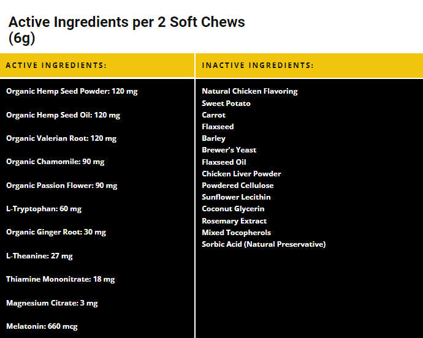423x338 pixels.
Task: Click the L-Tryptophan: 60 mg entry
Action: click(x=44, y=209)
